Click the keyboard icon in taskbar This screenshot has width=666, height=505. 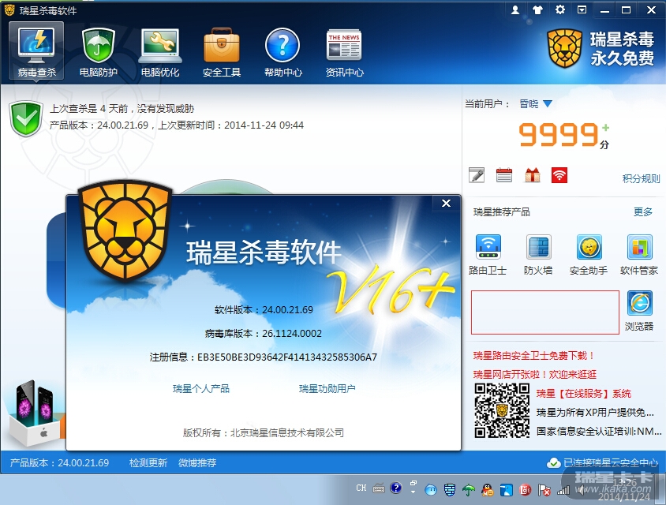[379, 488]
